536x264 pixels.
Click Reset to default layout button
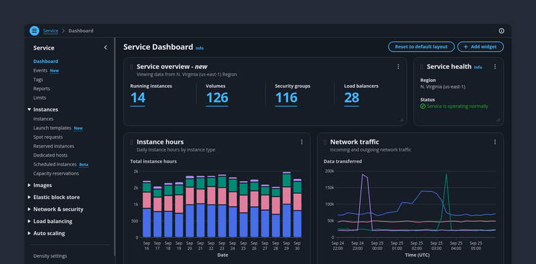tap(421, 47)
